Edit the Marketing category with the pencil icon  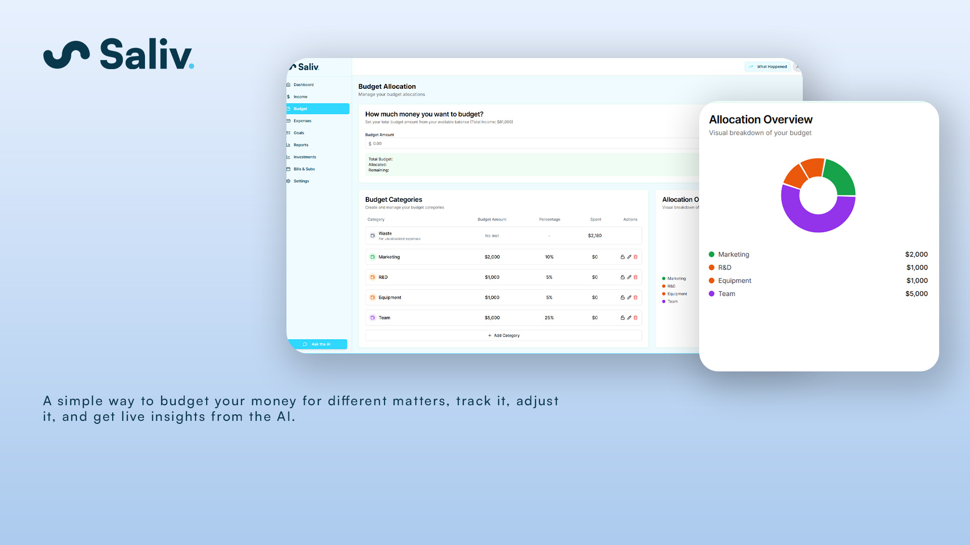pyautogui.click(x=629, y=257)
